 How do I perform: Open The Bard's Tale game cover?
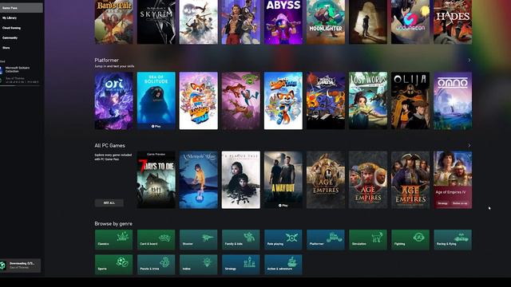tap(113, 22)
